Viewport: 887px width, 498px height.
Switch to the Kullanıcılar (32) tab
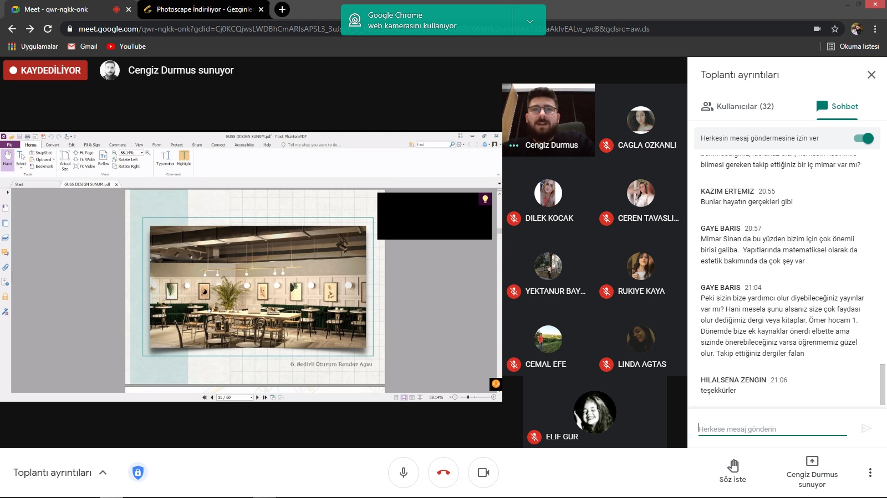tap(737, 106)
